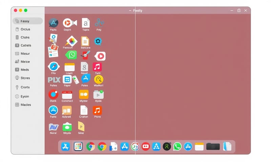This screenshot has height=162, width=271.
Task: Open the Noral AV folder icon
Action: click(x=54, y=127)
